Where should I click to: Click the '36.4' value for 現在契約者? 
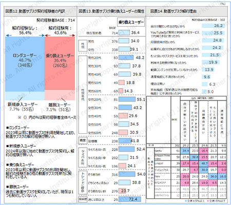click(x=135, y=32)
